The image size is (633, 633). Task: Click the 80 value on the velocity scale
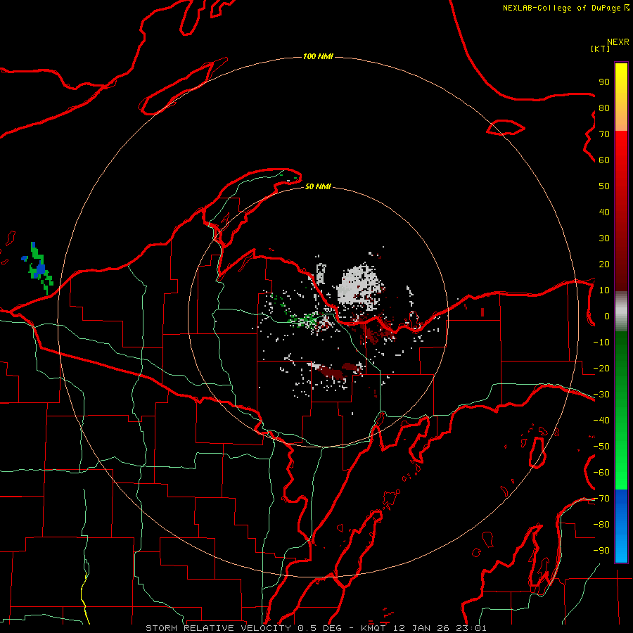(604, 108)
